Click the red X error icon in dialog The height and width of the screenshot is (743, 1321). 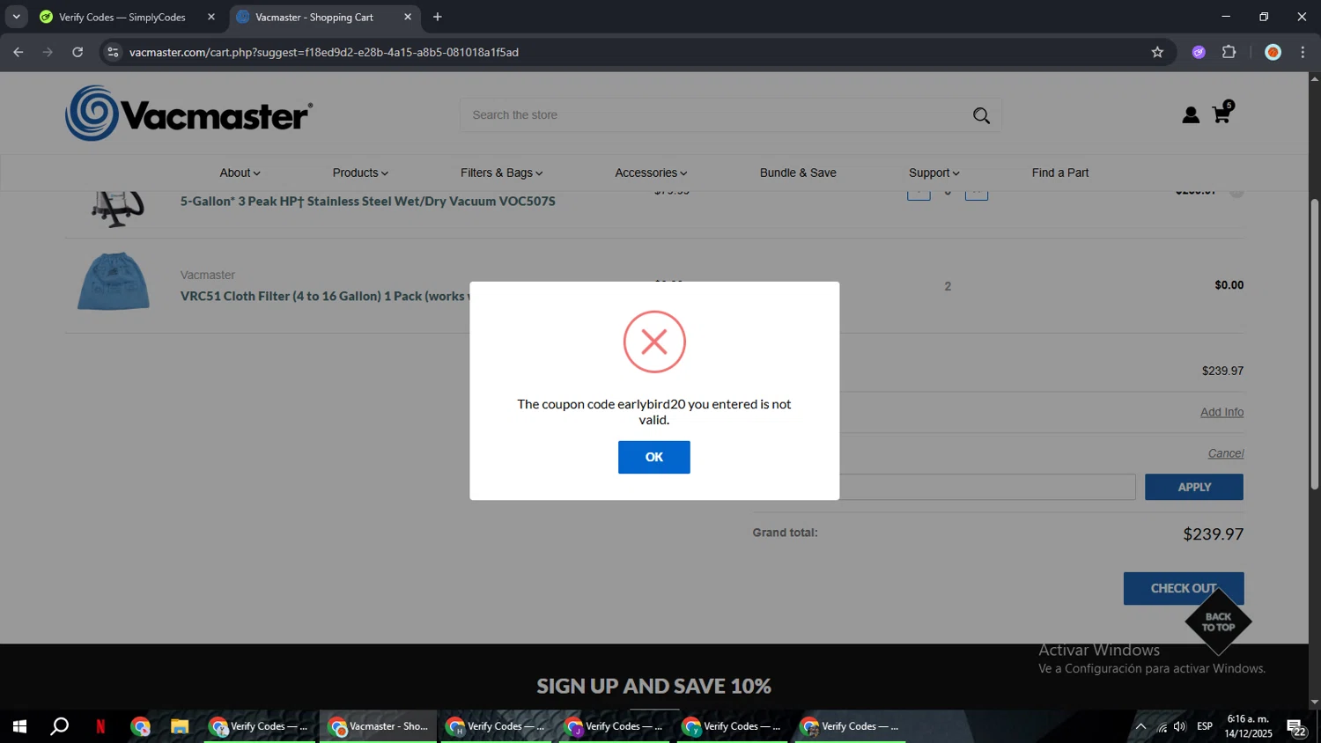pos(653,342)
